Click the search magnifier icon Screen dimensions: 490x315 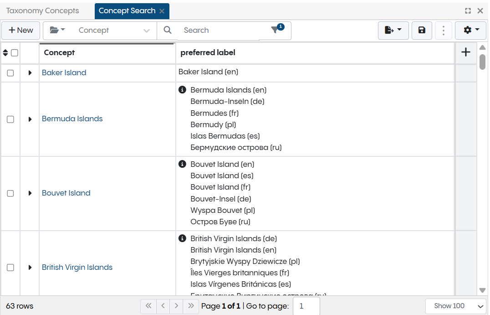(167, 30)
